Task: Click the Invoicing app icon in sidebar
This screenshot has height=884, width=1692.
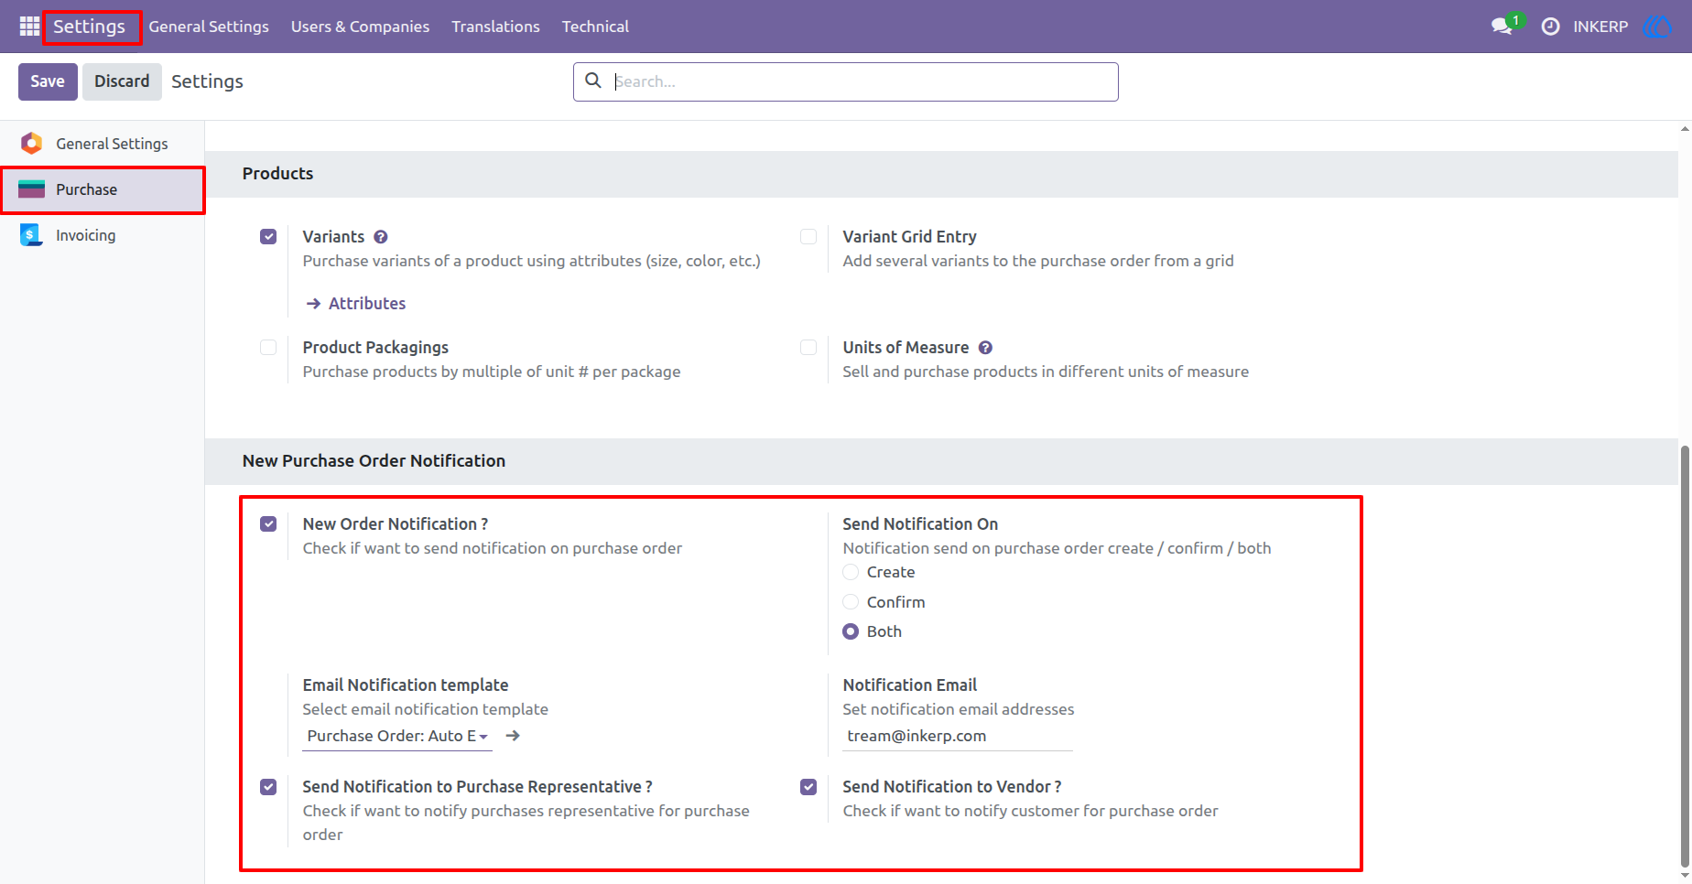Action: click(31, 235)
